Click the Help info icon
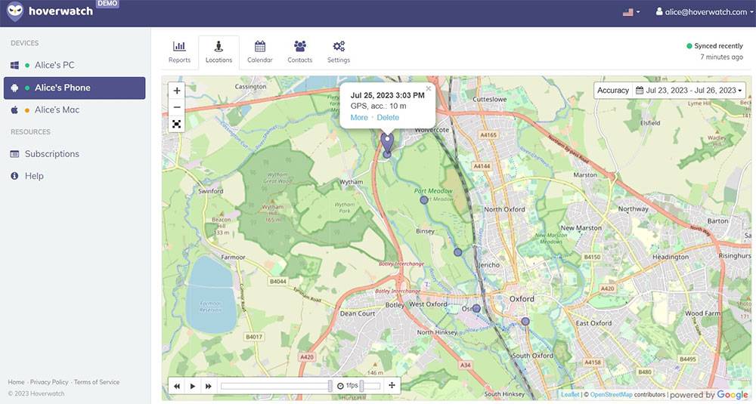 click(x=14, y=176)
